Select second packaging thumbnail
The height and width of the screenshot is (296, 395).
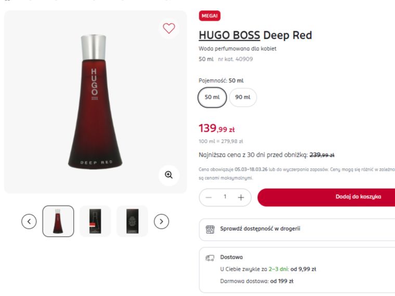click(x=95, y=221)
